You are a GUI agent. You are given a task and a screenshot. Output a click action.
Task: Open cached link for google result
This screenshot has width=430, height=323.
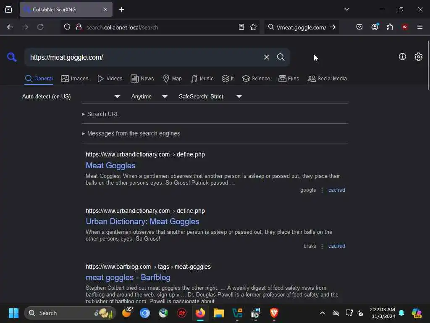click(x=336, y=190)
